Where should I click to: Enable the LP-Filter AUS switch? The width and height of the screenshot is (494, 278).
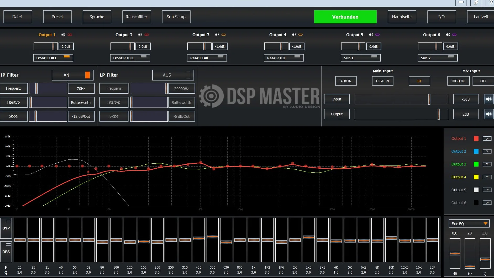point(173,75)
